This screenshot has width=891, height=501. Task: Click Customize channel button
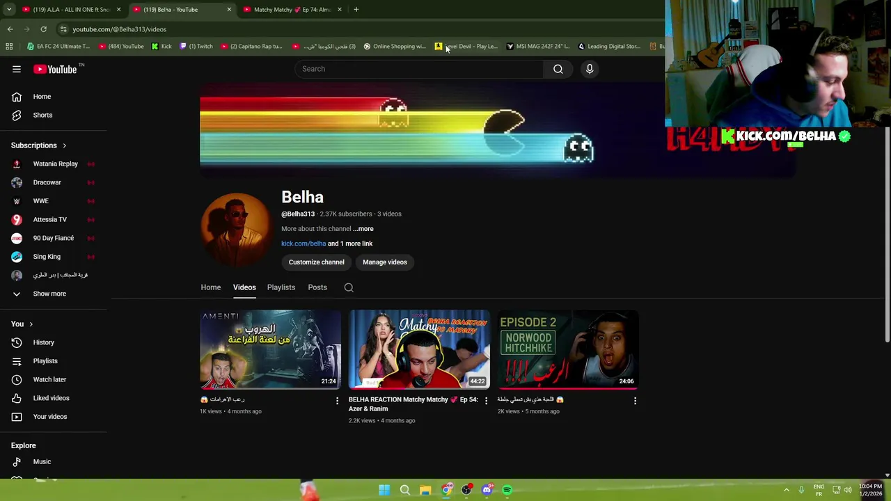click(x=317, y=262)
